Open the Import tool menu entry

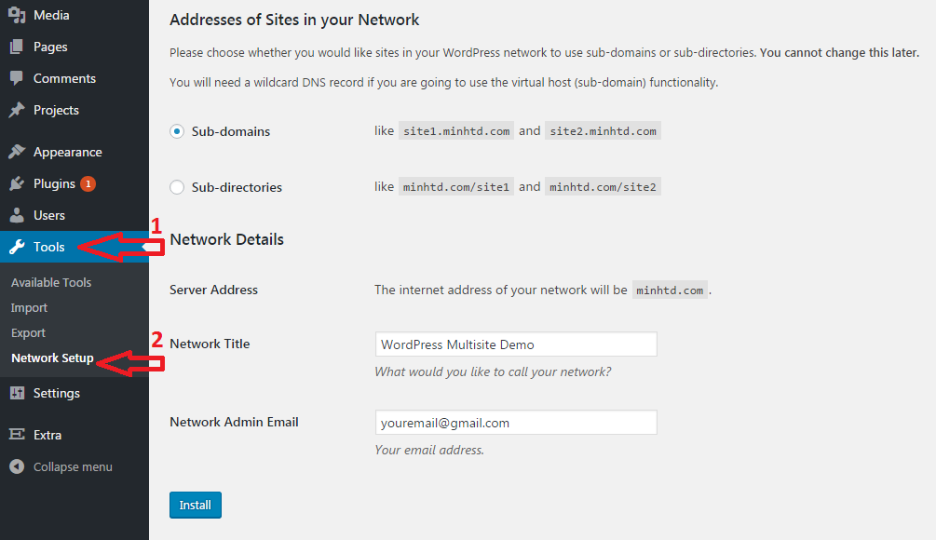pos(29,307)
